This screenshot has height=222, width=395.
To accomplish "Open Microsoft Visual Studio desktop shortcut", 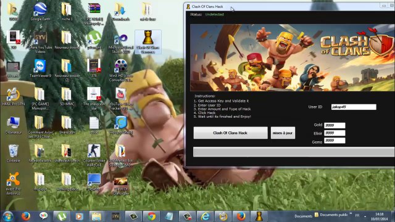I will pyautogui.click(x=121, y=43).
